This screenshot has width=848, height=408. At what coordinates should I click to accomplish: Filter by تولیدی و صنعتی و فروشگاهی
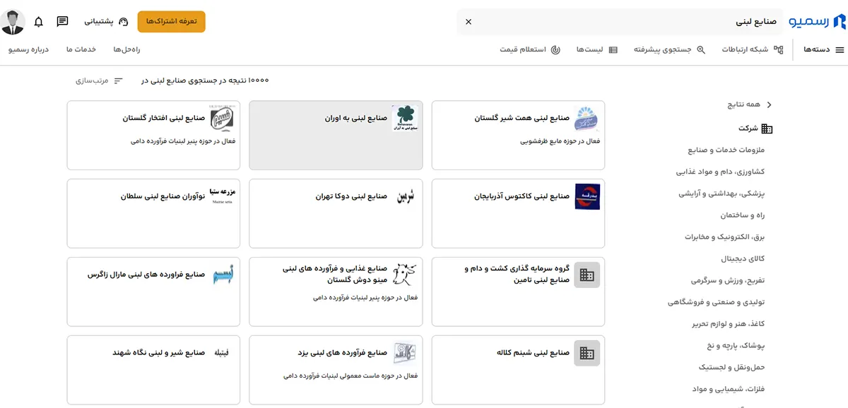click(717, 302)
